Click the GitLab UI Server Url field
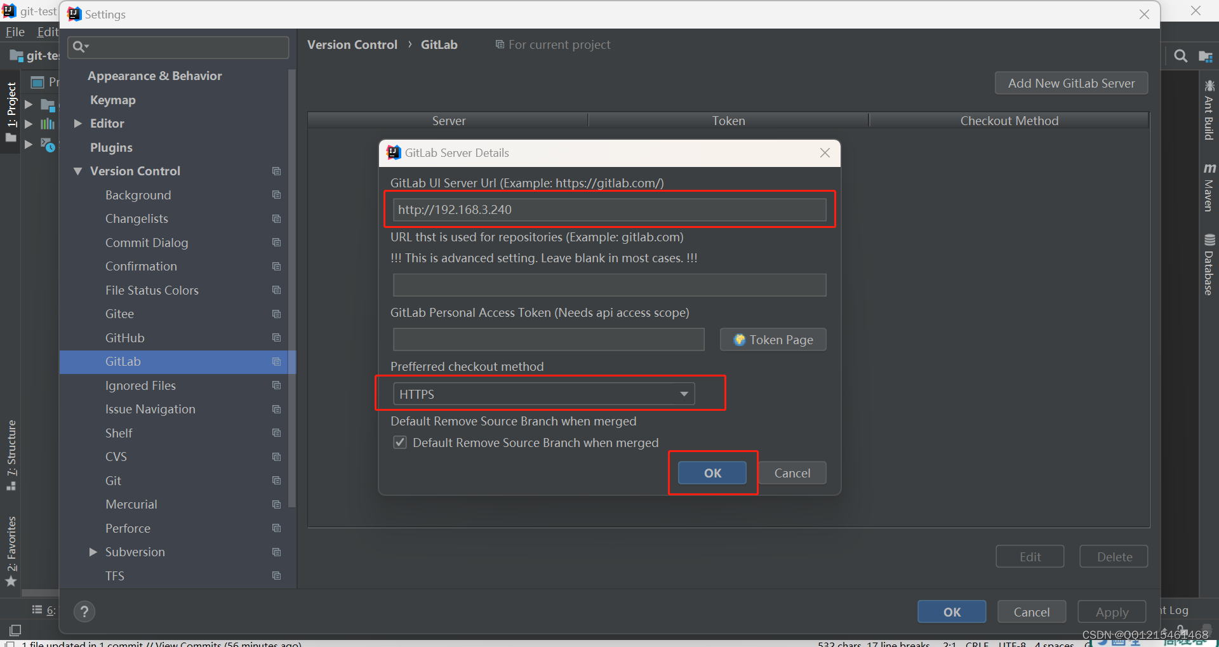1219x647 pixels. [609, 210]
